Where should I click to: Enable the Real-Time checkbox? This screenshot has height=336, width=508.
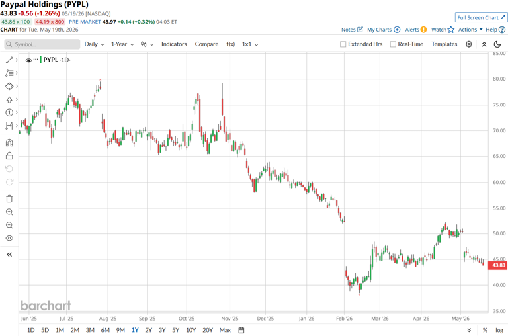coord(393,44)
